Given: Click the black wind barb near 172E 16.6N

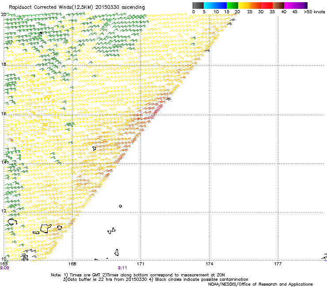Looking at the screenshot, I should pyautogui.click(x=169, y=99).
